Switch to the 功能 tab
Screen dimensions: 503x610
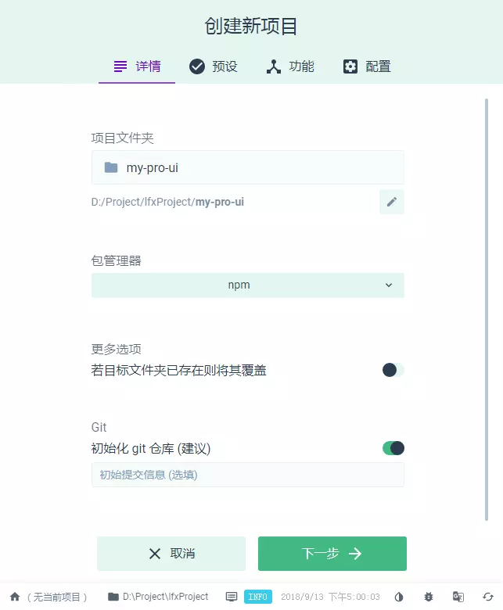point(290,66)
